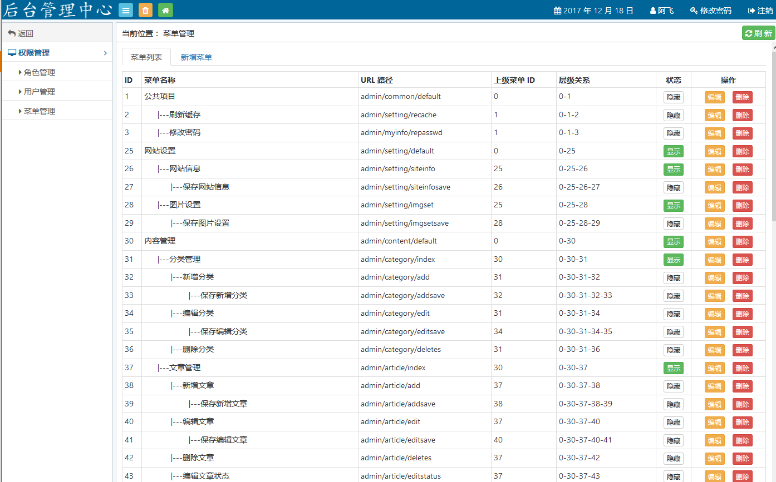Expand 用户管理 in the sidebar
The width and height of the screenshot is (776, 482).
[x=39, y=92]
